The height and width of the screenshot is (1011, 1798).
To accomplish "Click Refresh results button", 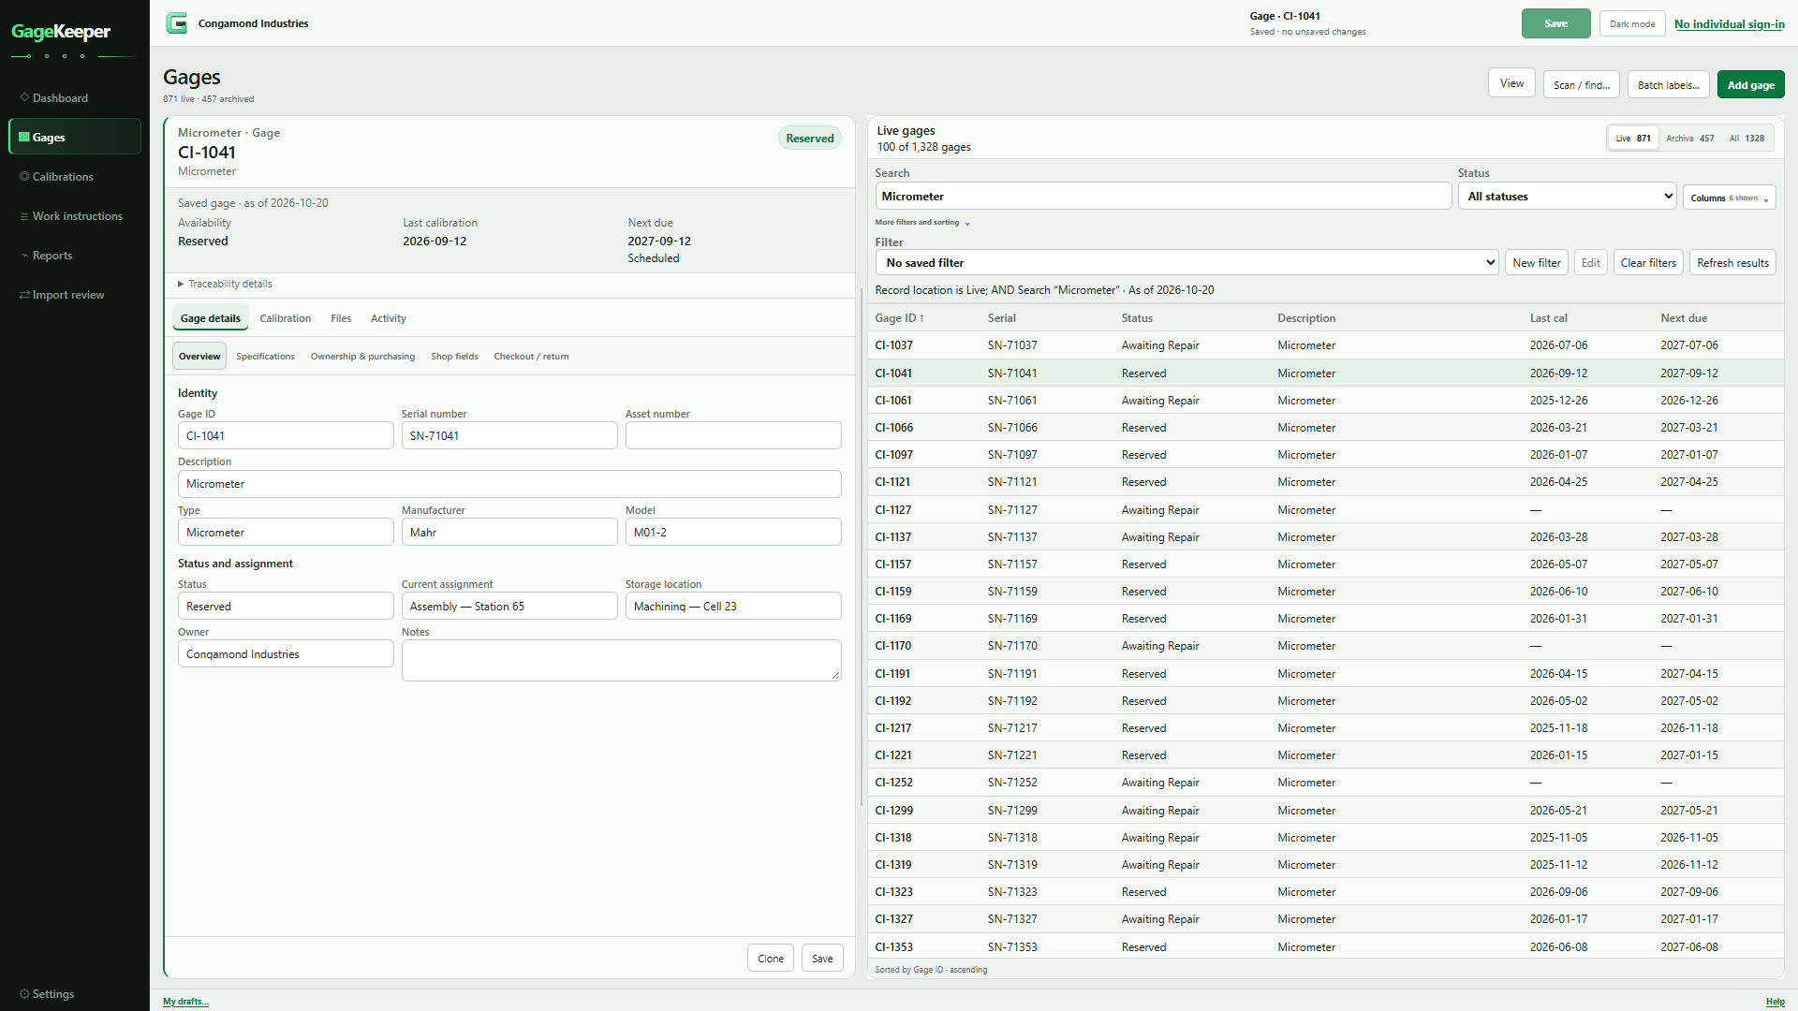I will click(1732, 263).
